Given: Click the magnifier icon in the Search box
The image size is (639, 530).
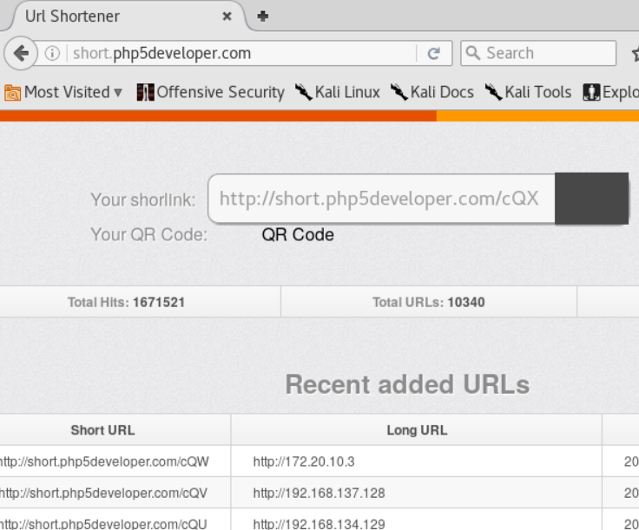Looking at the screenshot, I should pos(473,53).
